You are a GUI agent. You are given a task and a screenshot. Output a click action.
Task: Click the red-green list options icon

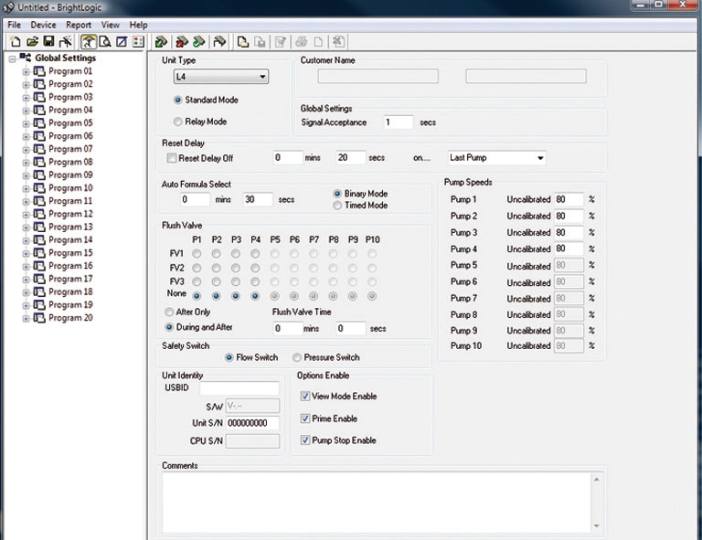click(x=138, y=42)
